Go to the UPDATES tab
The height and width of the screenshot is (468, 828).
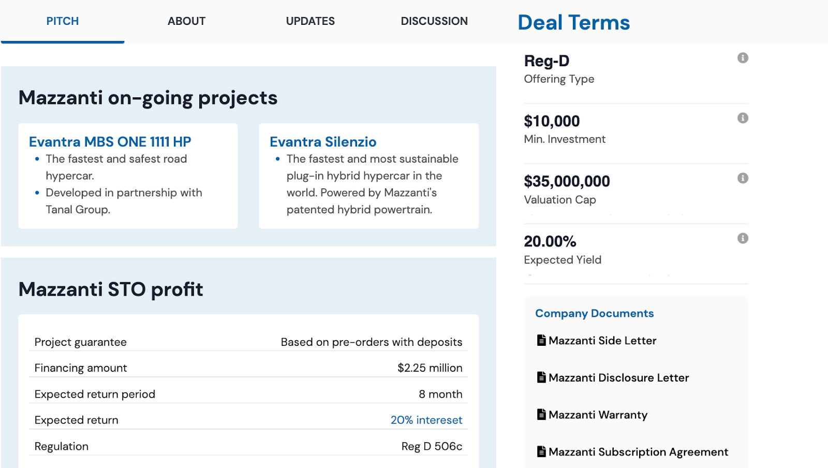click(x=310, y=21)
